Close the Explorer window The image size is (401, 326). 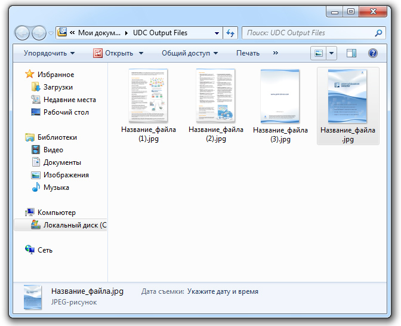pos(373,12)
